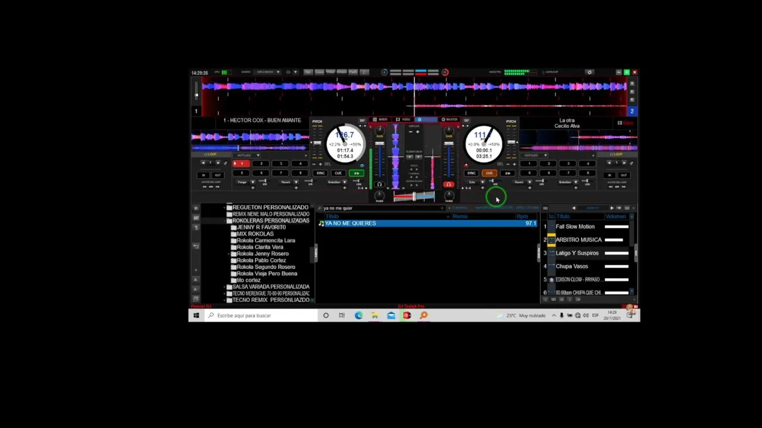Screen dimensions: 762x428
Task: Enable SYNC on deck 1
Action: click(x=321, y=173)
